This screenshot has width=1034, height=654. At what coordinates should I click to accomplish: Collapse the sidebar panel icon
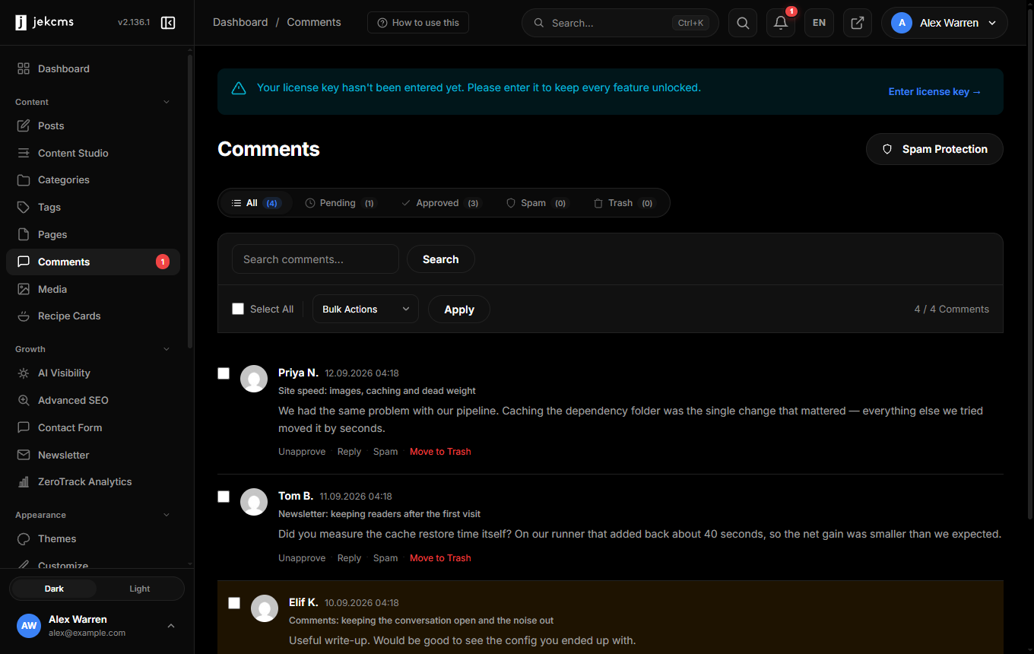point(169,23)
